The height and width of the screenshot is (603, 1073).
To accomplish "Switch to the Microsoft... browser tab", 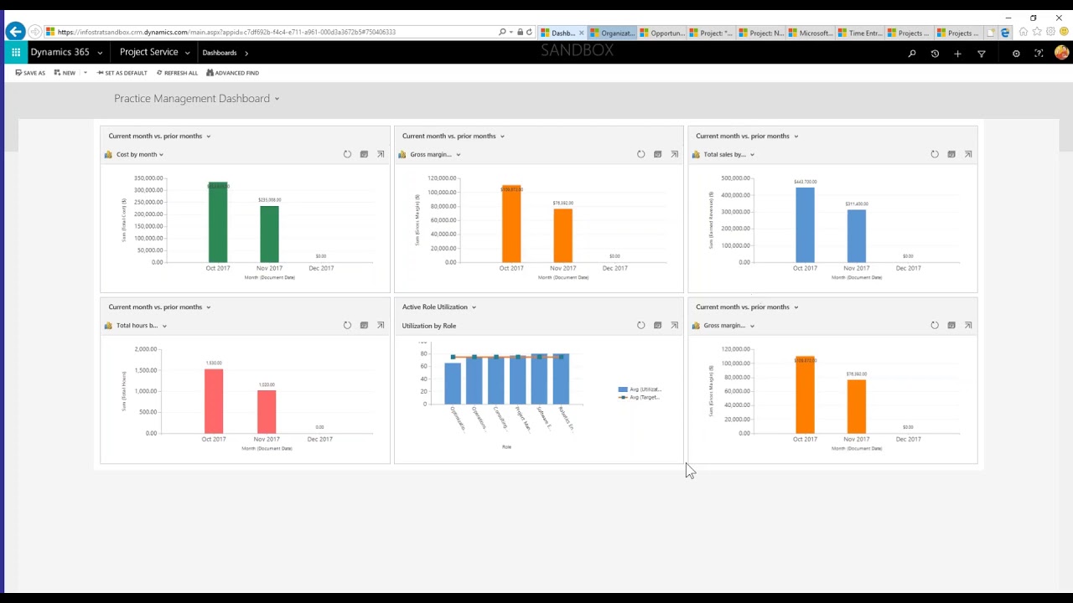I will pos(810,33).
